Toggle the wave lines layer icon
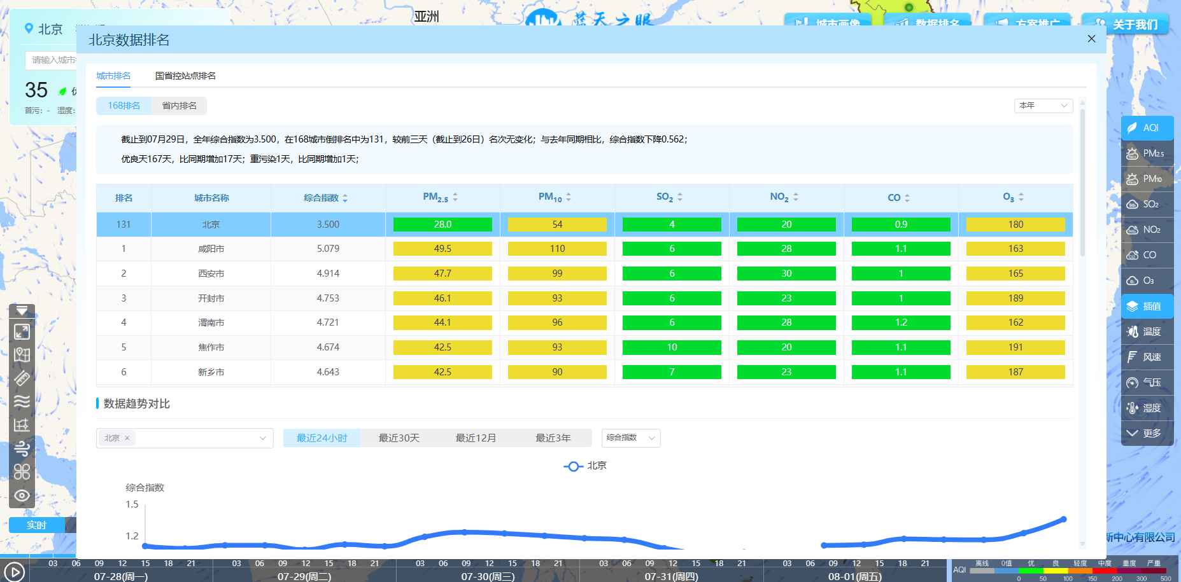The image size is (1181, 582). (x=22, y=401)
